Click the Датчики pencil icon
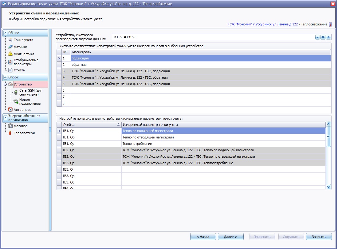Viewport: 354px width, 249px height. pyautogui.click(x=10, y=47)
